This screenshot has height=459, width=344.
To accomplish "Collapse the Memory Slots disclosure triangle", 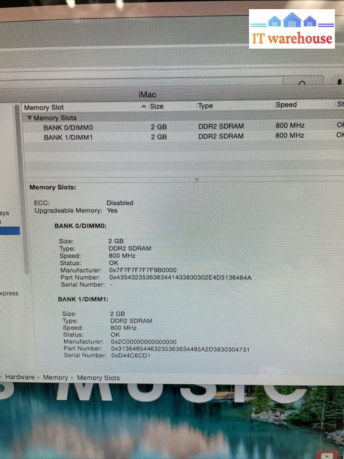I will click(x=30, y=118).
